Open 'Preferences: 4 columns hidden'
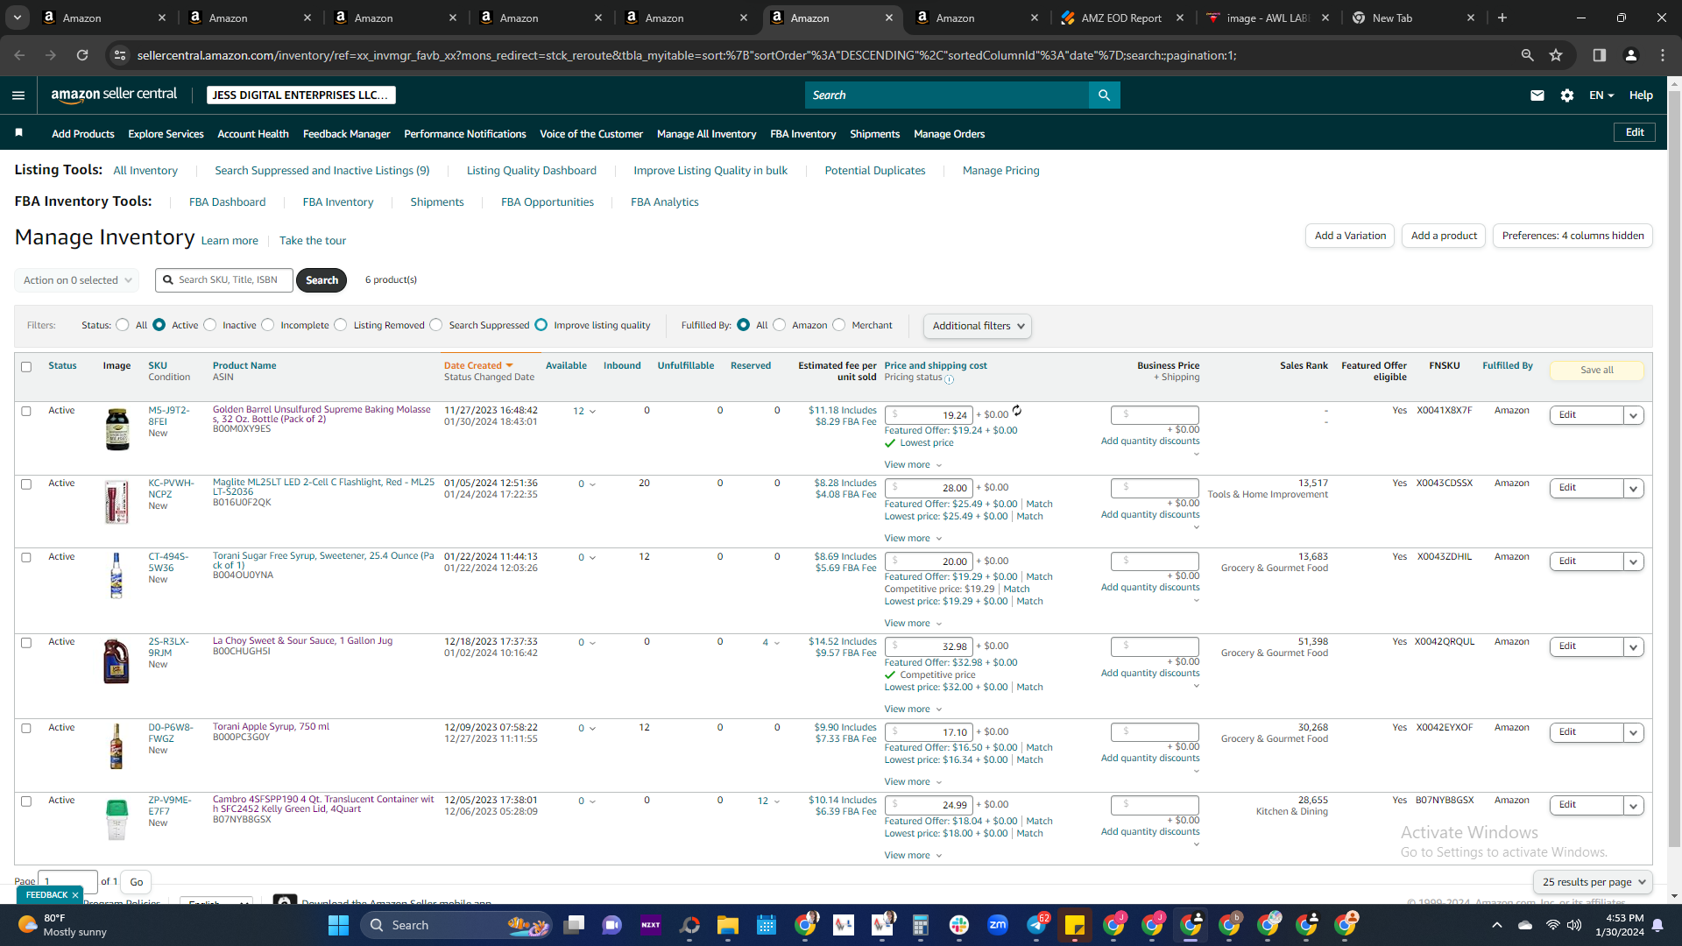The width and height of the screenshot is (1682, 946). point(1572,236)
